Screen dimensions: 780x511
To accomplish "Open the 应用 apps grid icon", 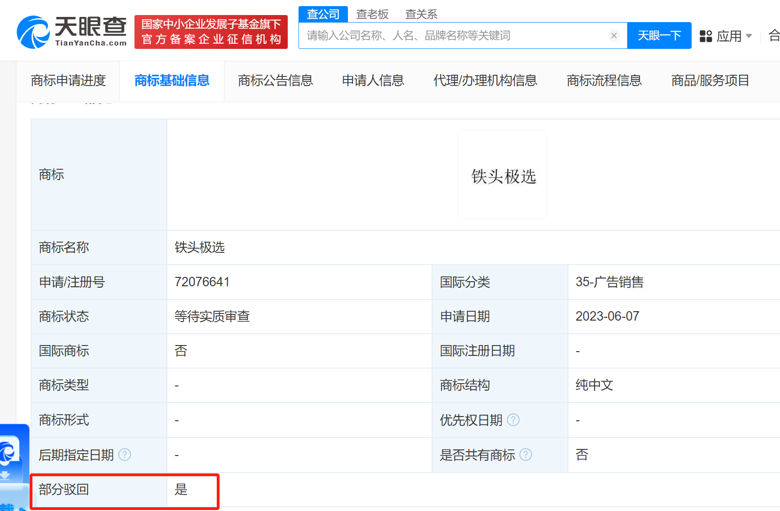I will click(706, 36).
